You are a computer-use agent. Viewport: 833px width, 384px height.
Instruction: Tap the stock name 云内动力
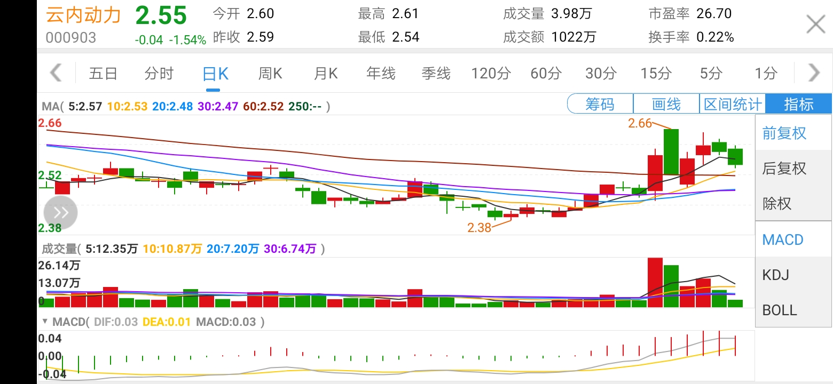83,14
